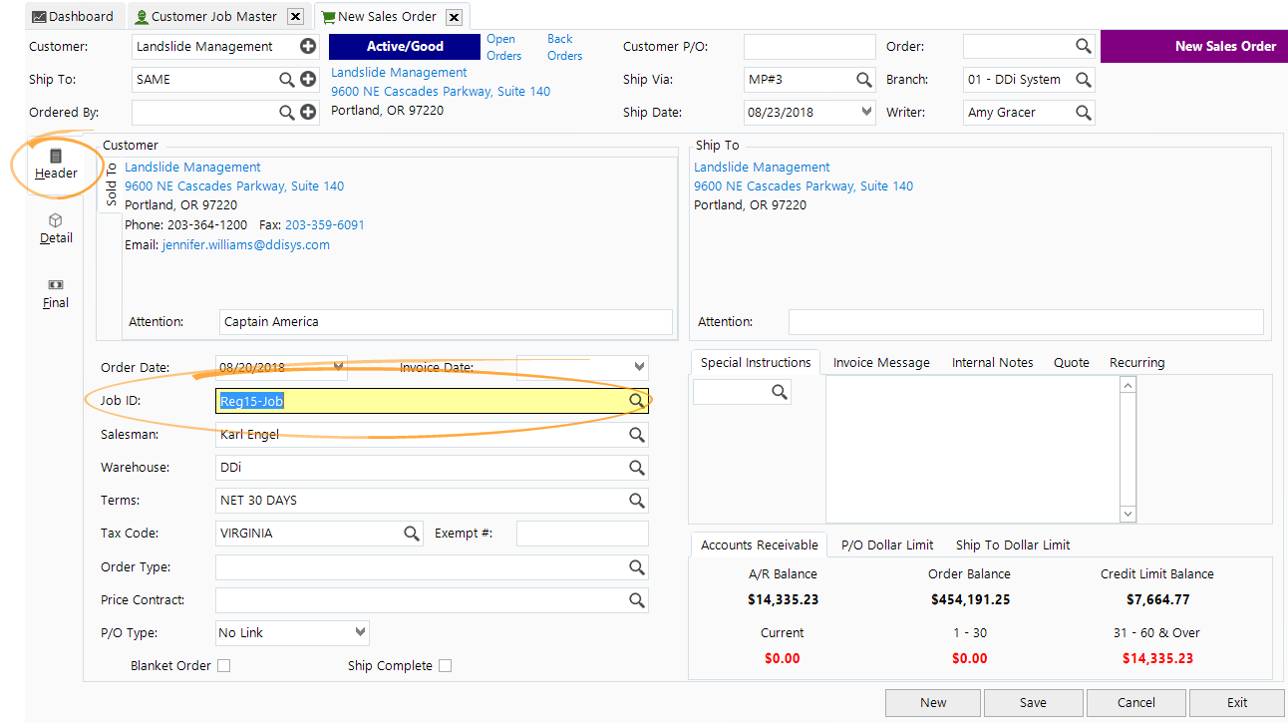
Task: Switch to the Invoice Message tab
Action: (x=881, y=362)
